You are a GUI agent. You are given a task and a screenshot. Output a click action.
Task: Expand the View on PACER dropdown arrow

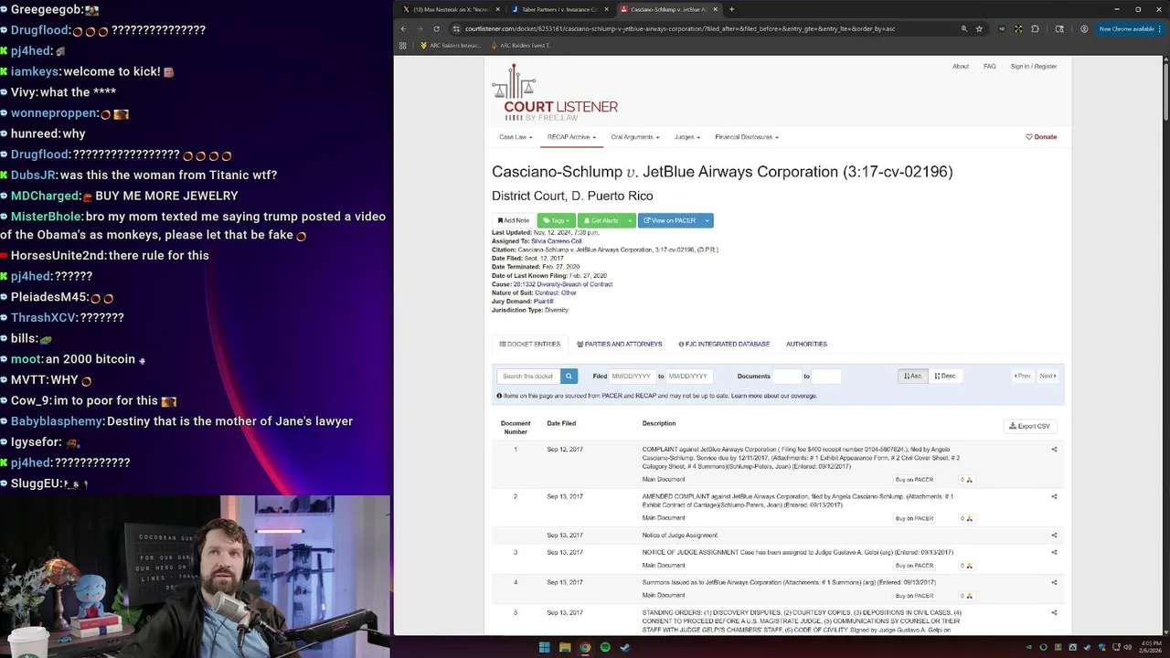[707, 220]
